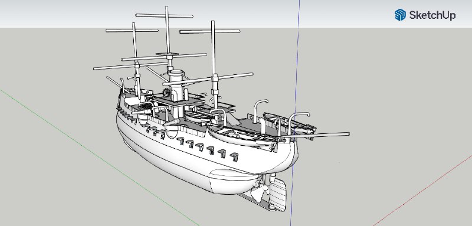Click the SketchUp logo icon
472x226 pixels.
[x=400, y=15]
